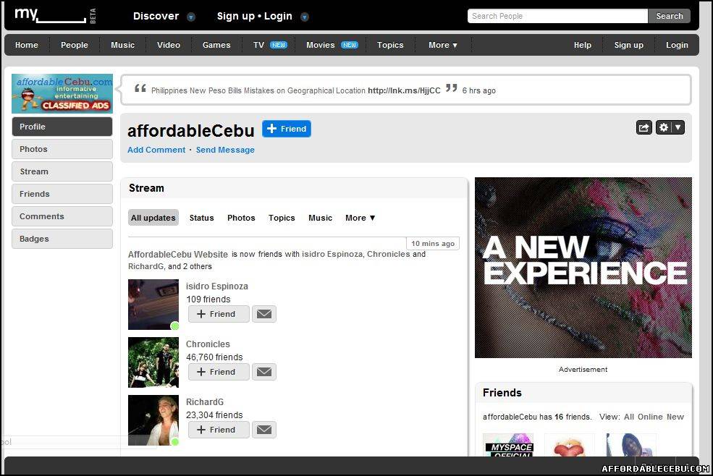Click the envelope icon next to Chronicles
713x476 pixels.
click(x=264, y=372)
